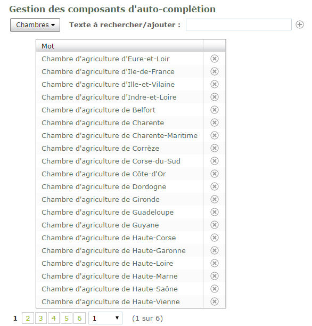Focus the Texte à rechercher/ajouter field
Screen dimensions: 312x326
(239, 25)
